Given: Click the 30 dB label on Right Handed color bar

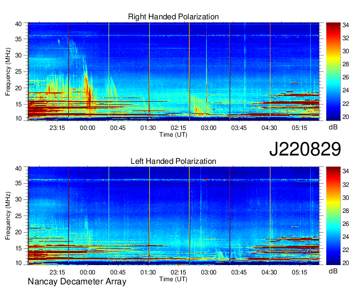Looking at the screenshot, I should click(346, 51).
